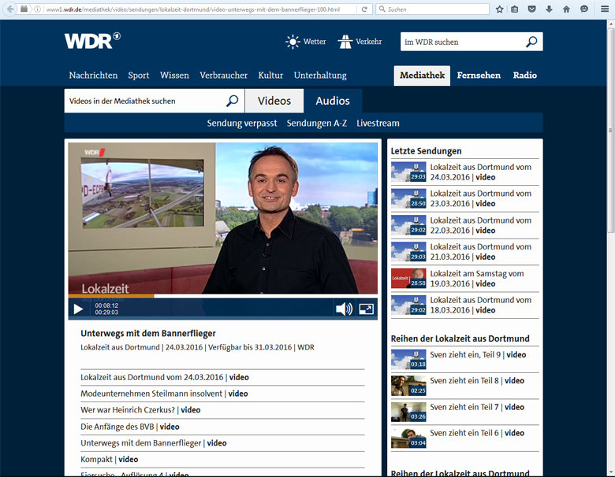Open the 'Sendungen A-Z' link
This screenshot has height=477, width=615.
click(317, 124)
